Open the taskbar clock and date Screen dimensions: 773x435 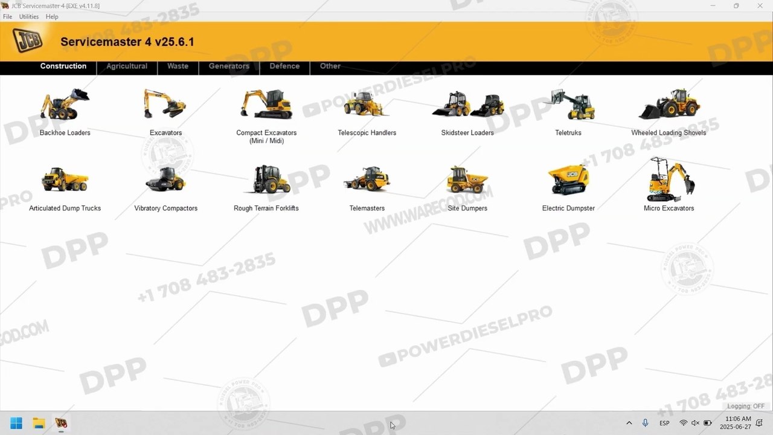(x=734, y=423)
